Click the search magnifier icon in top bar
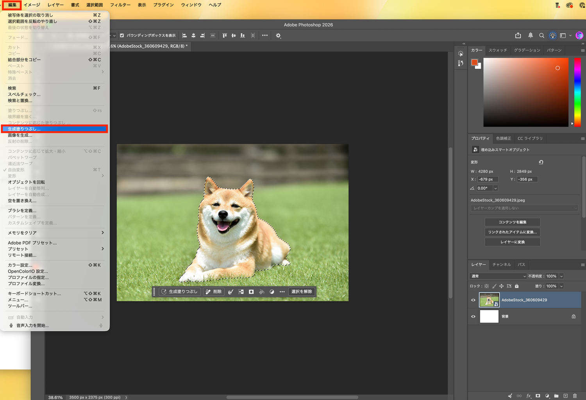Screen dimensions: 586x400 pos(541,36)
